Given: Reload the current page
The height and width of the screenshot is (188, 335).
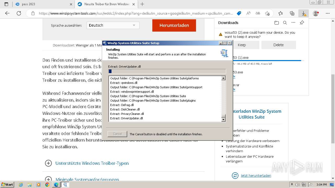Looking at the screenshot, I should (19, 13).
